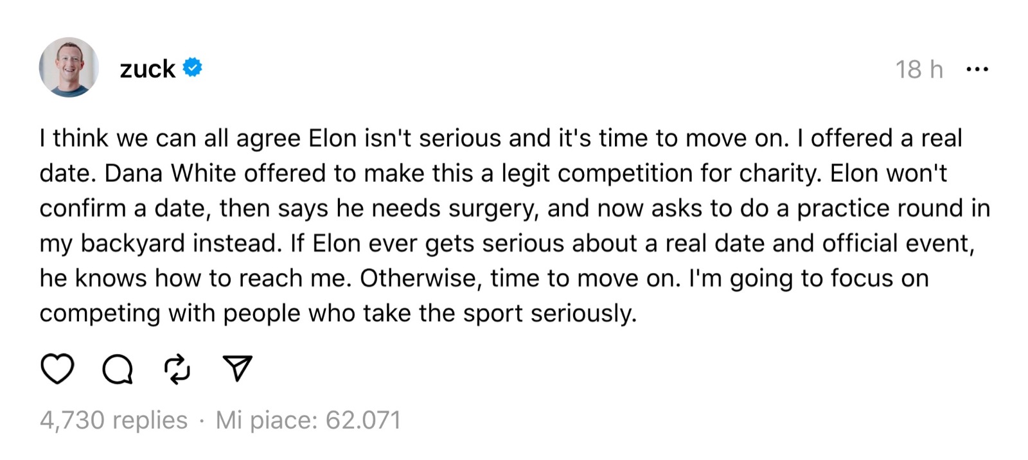Image resolution: width=1028 pixels, height=460 pixels.
Task: Go to the zuck username profile
Action: coord(147,69)
